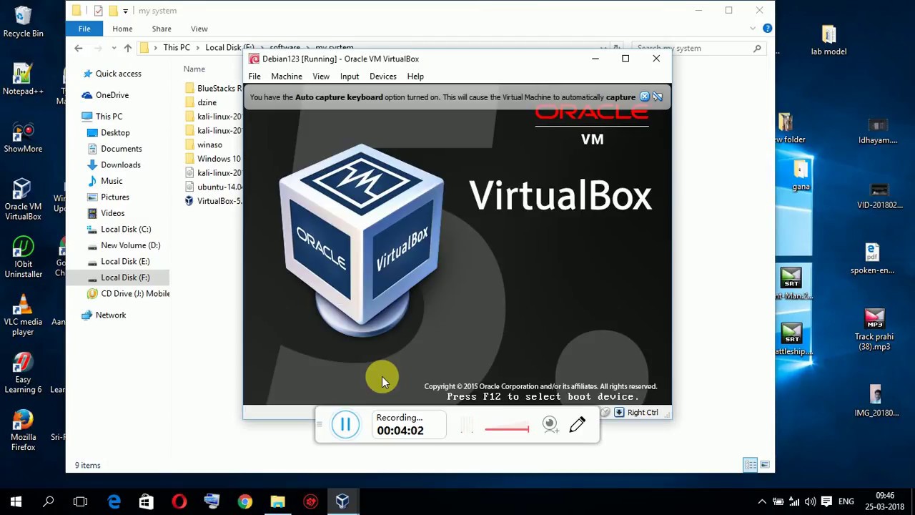Open the Home tab in Explorer ribbon
This screenshot has width=915, height=515.
tap(122, 29)
